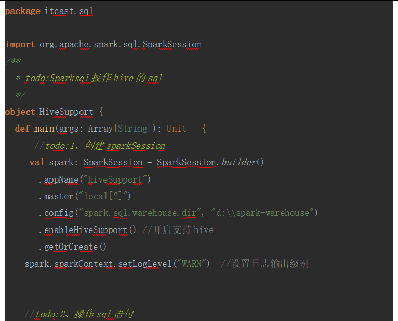The height and width of the screenshot is (321, 398).
Task: Click the HiveSupport object name in the declaration
Action: point(66,112)
